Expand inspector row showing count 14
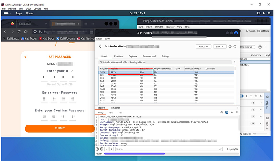279x165 pixels. click(261, 123)
